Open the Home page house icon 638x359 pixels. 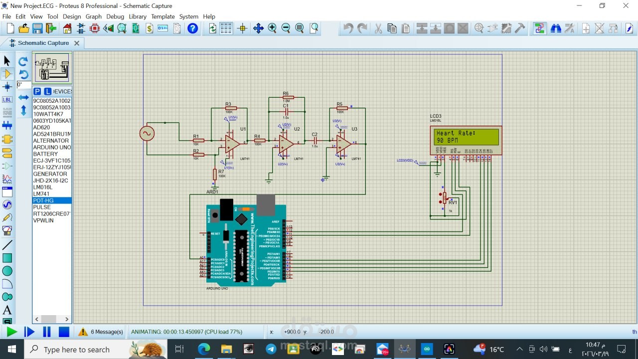[67, 28]
